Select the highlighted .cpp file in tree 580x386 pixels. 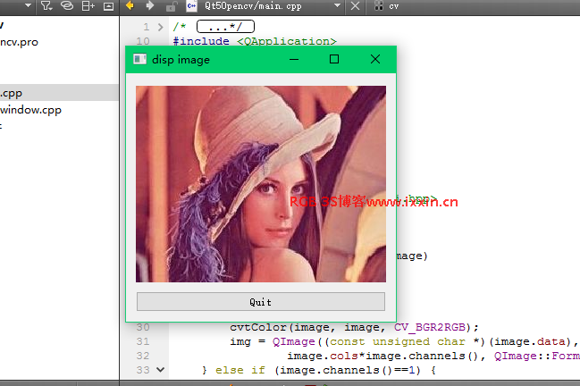click(59, 92)
